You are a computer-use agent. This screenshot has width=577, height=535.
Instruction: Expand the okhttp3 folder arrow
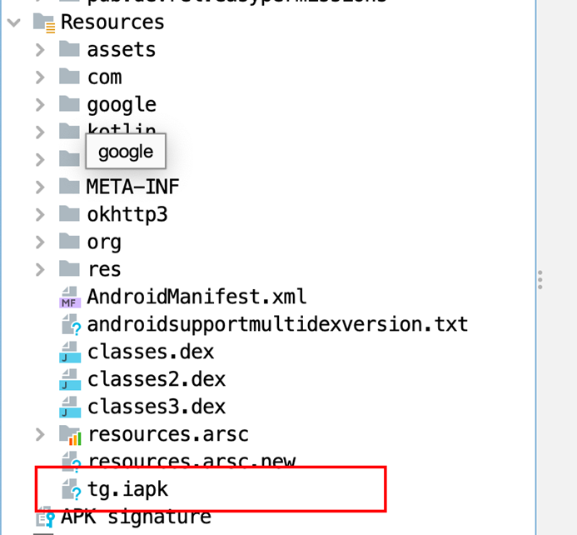click(40, 214)
